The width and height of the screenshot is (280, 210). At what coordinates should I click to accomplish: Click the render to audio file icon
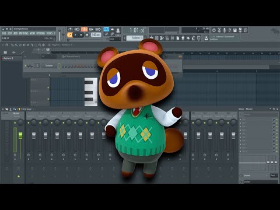pyautogui.click(x=240, y=30)
